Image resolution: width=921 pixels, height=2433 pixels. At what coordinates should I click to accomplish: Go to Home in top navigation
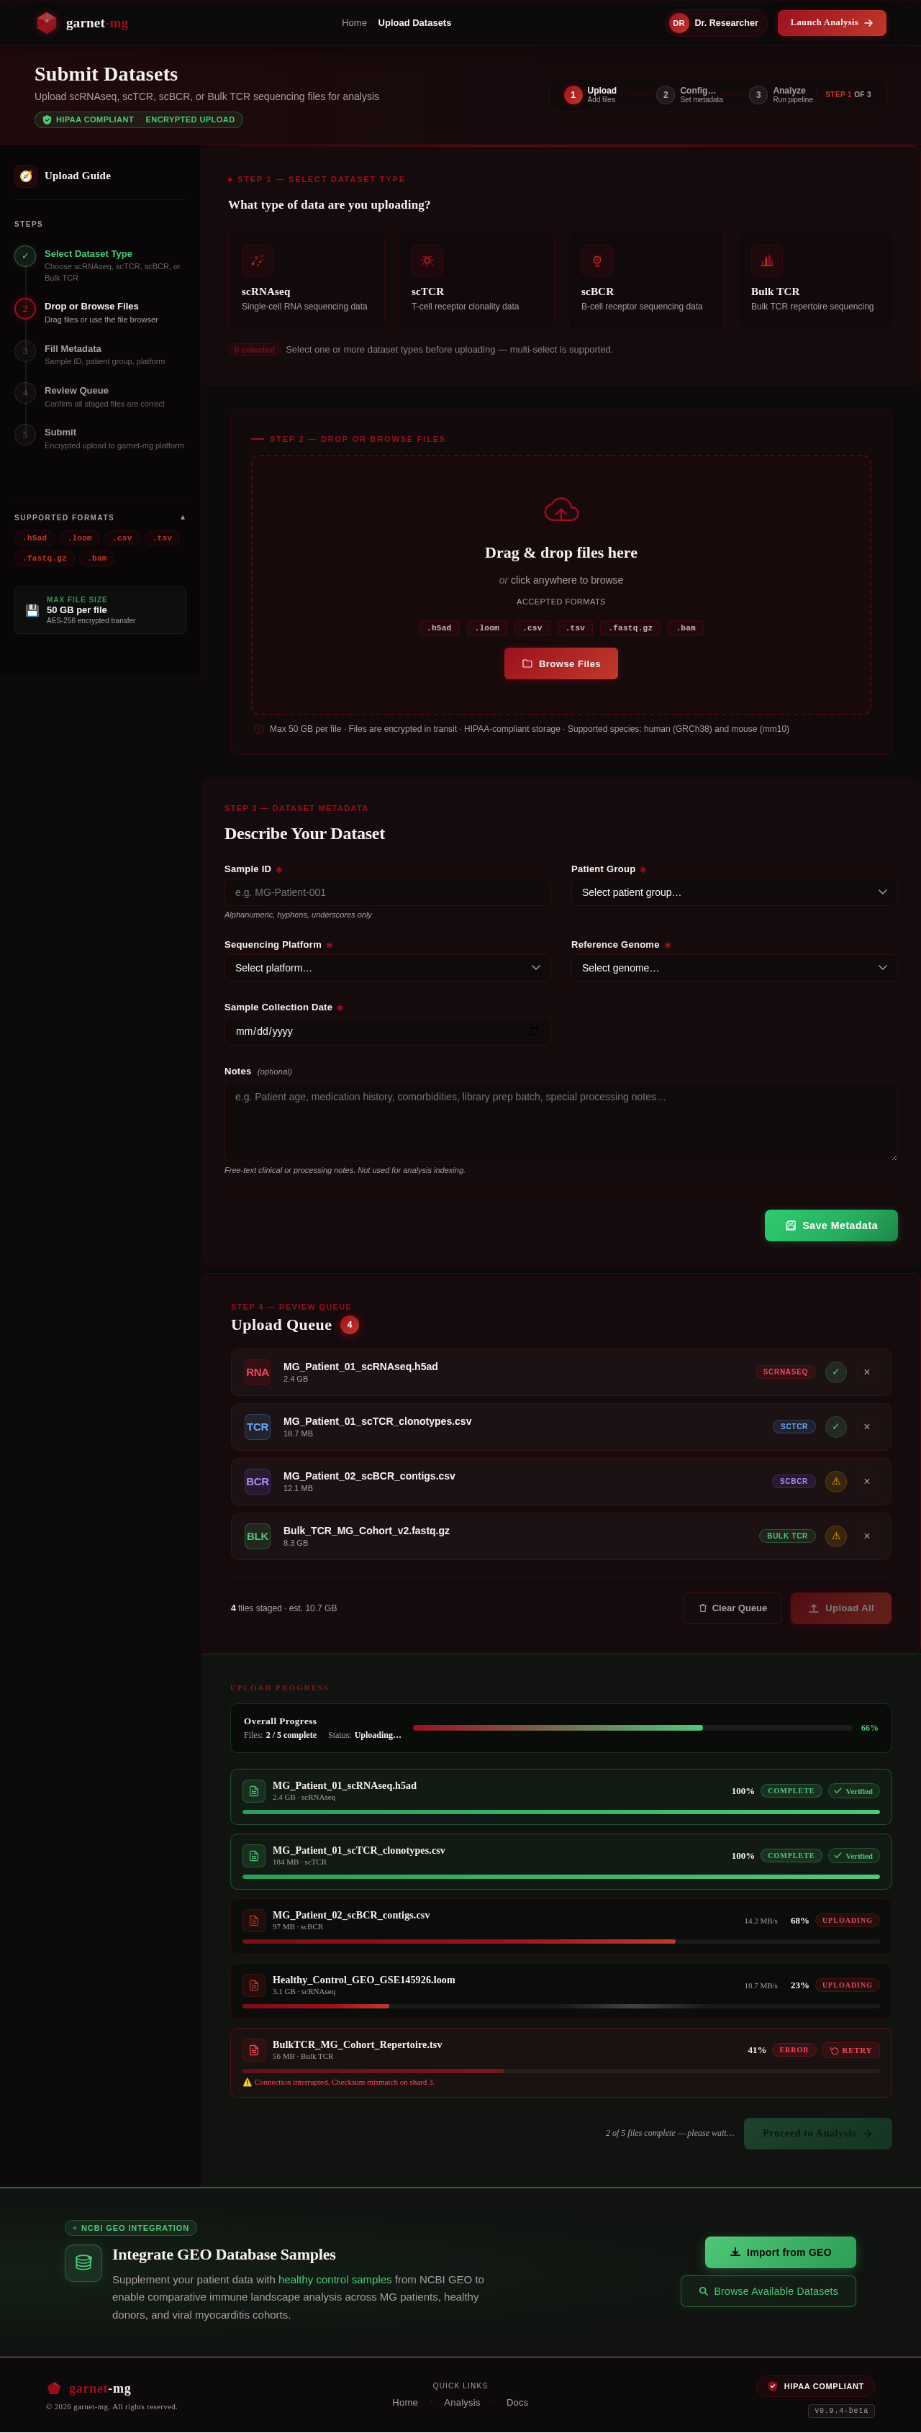(x=354, y=23)
